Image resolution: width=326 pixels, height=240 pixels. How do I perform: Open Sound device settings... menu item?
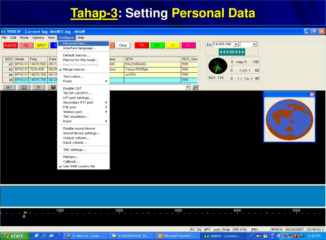[x=83, y=133]
